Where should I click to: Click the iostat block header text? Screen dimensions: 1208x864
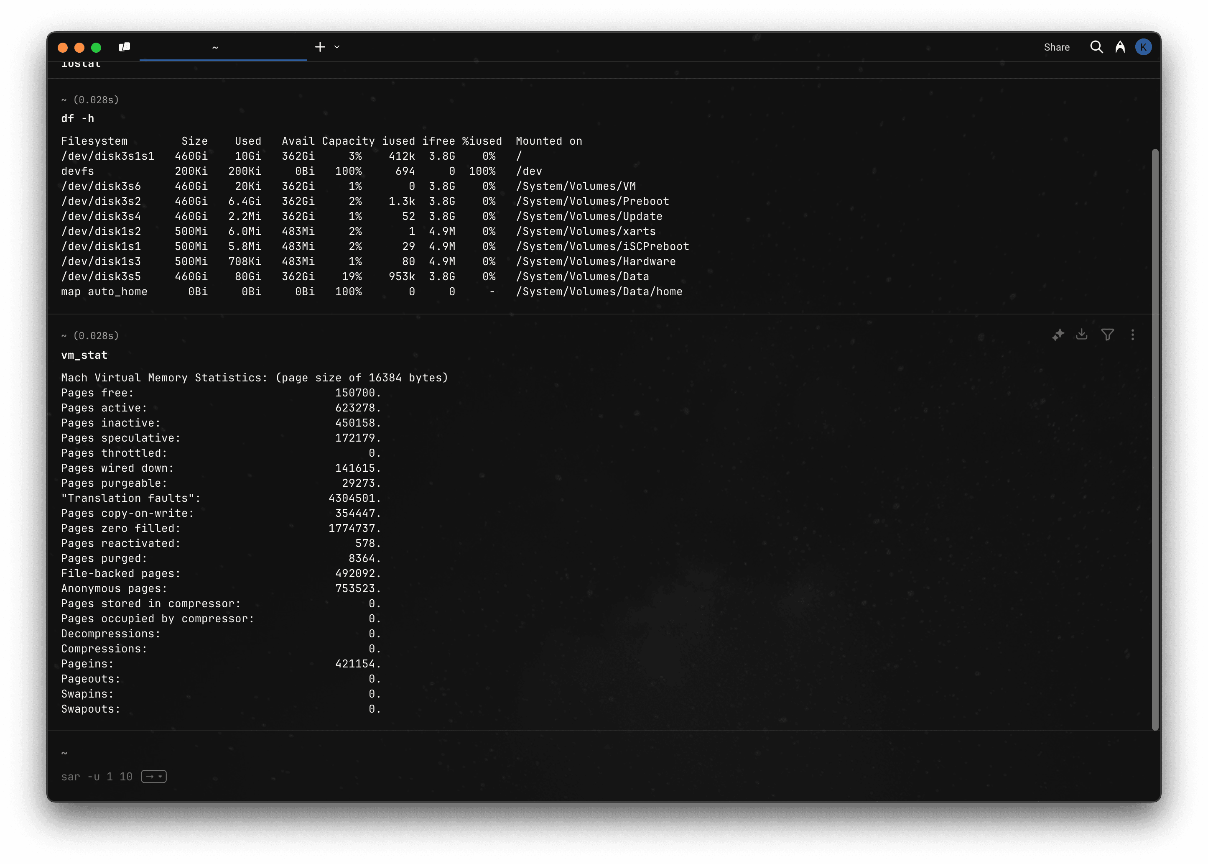pos(81,65)
